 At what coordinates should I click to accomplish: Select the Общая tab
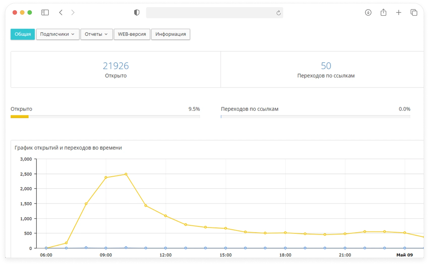point(23,34)
